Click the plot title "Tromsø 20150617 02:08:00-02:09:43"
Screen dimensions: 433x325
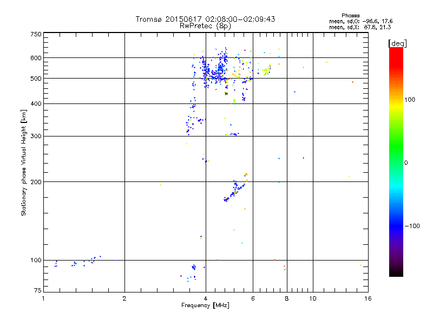(205, 19)
